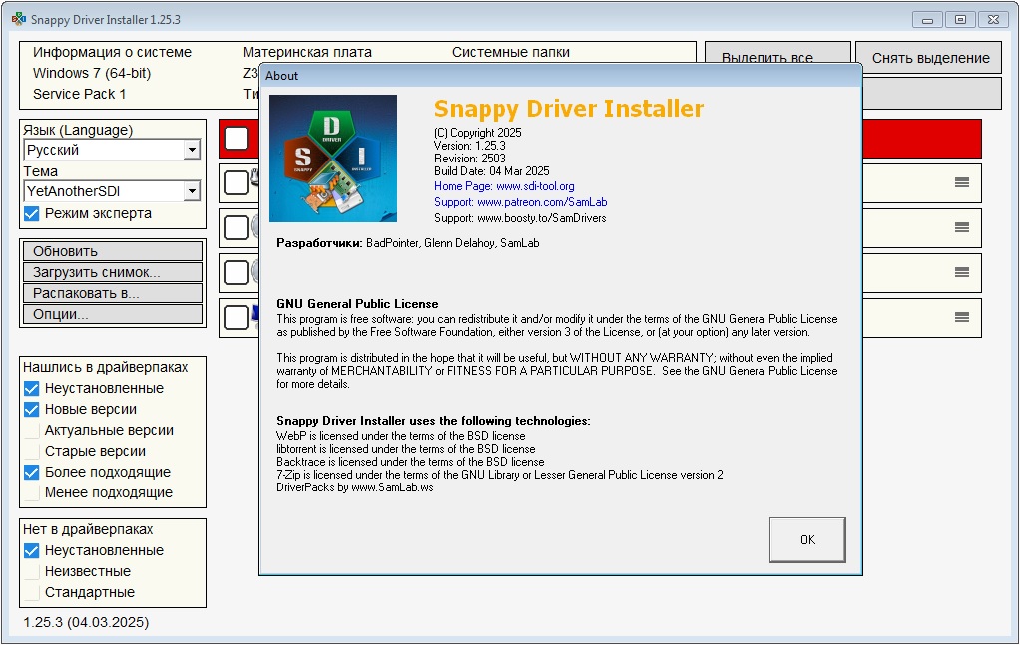Click Support www.boosty.to/SamDrivers text
Image resolution: width=1020 pixels, height=645 pixels.
point(520,218)
